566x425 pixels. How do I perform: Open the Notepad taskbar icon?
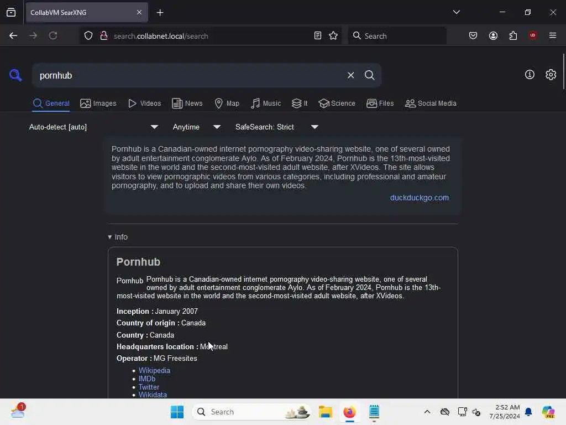pyautogui.click(x=374, y=412)
